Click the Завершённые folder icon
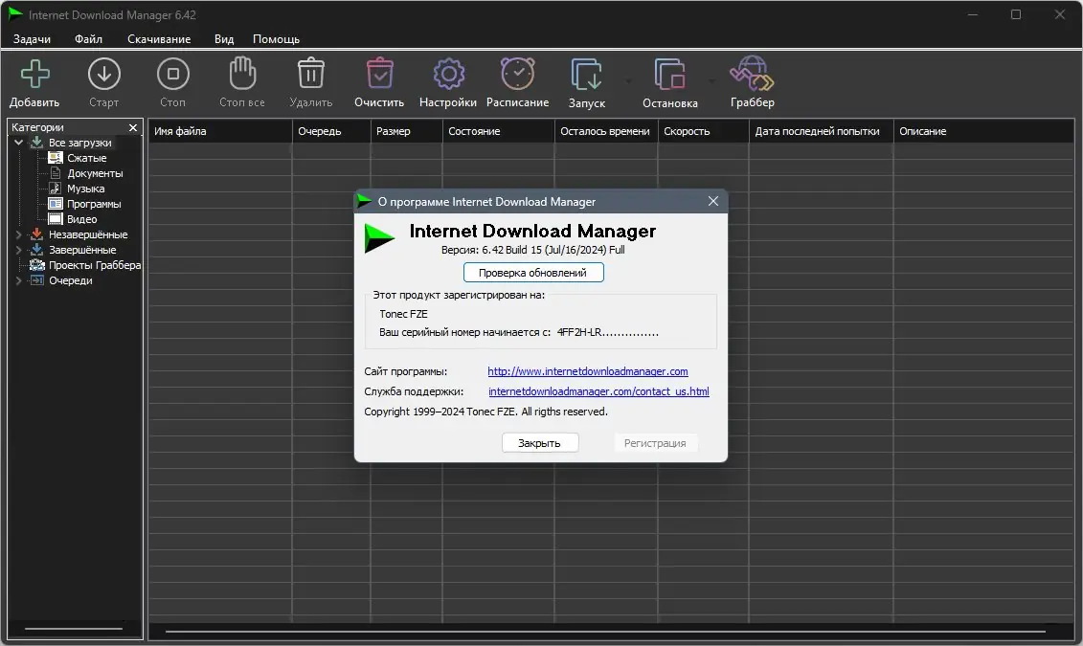1083x646 pixels. pos(36,249)
